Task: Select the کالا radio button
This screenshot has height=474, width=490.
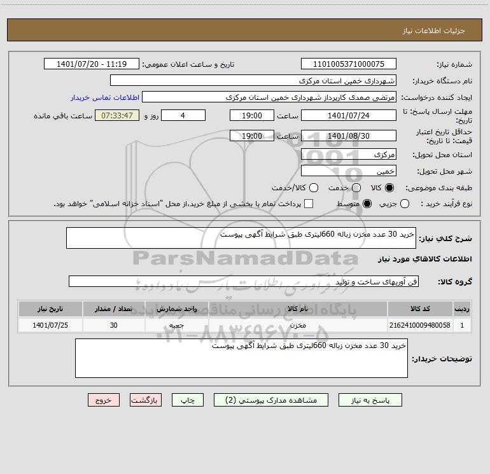Action: [x=389, y=188]
